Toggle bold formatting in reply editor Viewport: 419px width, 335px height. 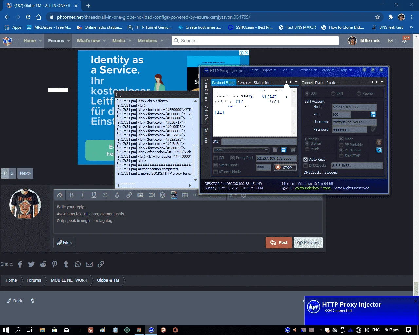point(72,195)
